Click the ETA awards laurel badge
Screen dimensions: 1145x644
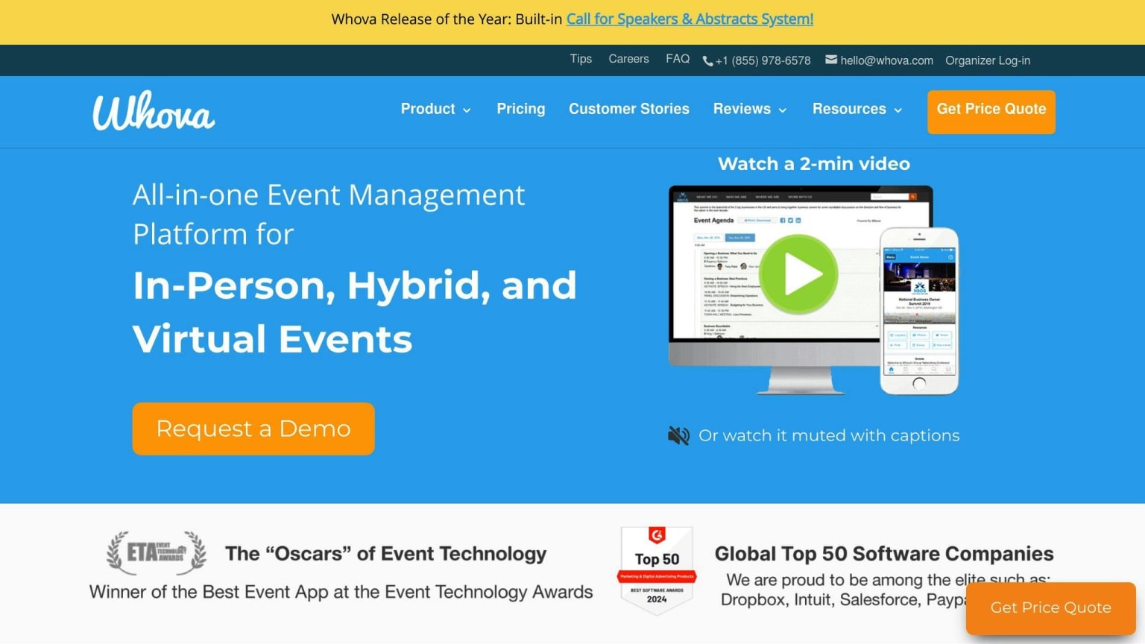coord(157,552)
